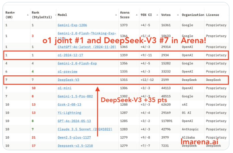The width and height of the screenshot is (233, 153).
Task: Select the +12/-12 confidence interval cell
Action: [x=147, y=80]
